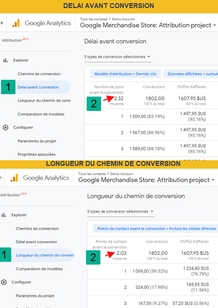Click Explorer bar chart icon in top sidebar
The height and width of the screenshot is (308, 218).
(x=5, y=61)
